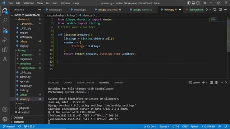Open changes compare icon in editor toolbar
The image size is (230, 129).
[x=215, y=10]
